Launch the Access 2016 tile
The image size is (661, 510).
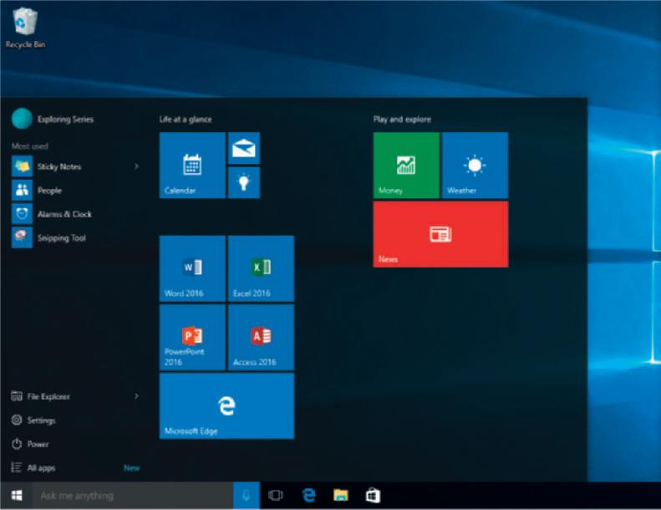261,337
